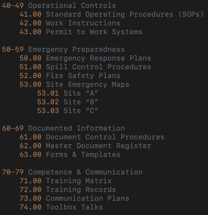Click the 53.03 Site "C" entry
Screen dimensions: 208x215
pos(68,111)
